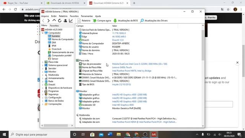Open the Insyde (12/10/2013) BIOS link

pos(121,84)
